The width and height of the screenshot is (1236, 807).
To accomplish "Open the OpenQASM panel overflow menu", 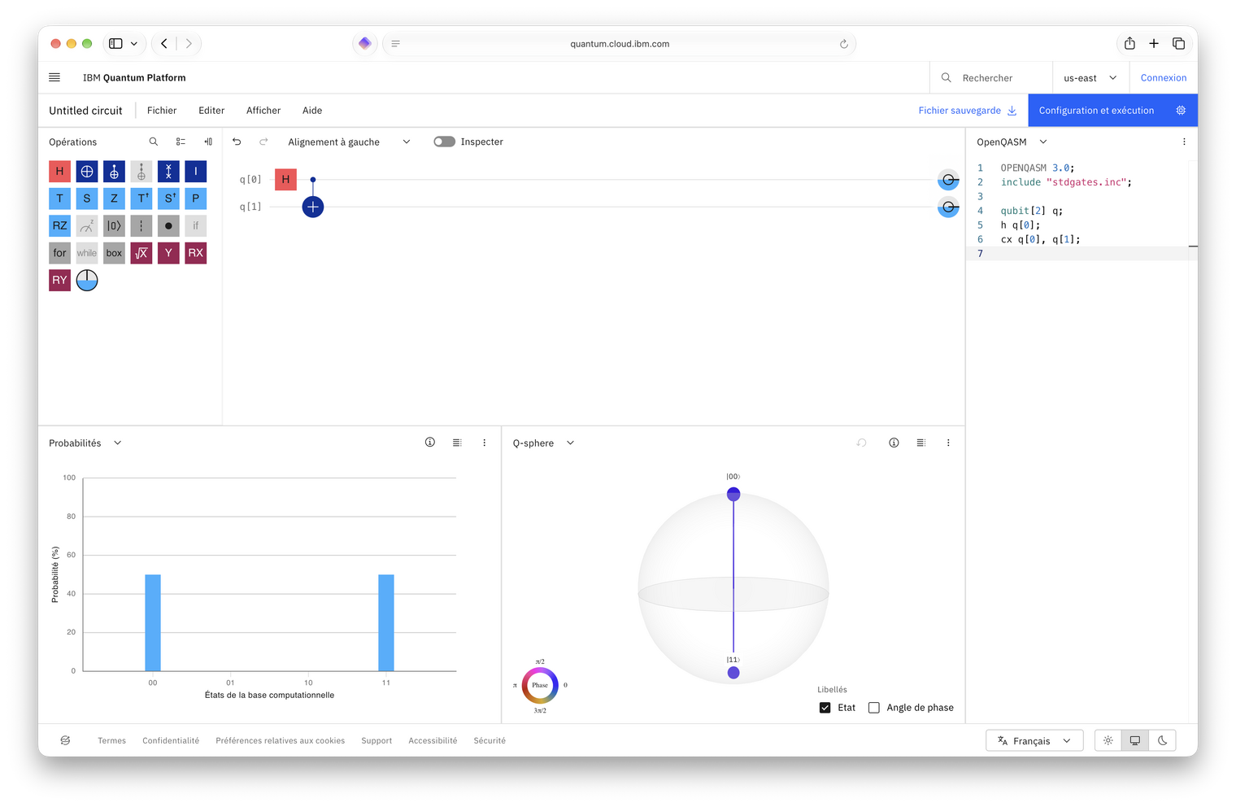I will pos(1184,142).
